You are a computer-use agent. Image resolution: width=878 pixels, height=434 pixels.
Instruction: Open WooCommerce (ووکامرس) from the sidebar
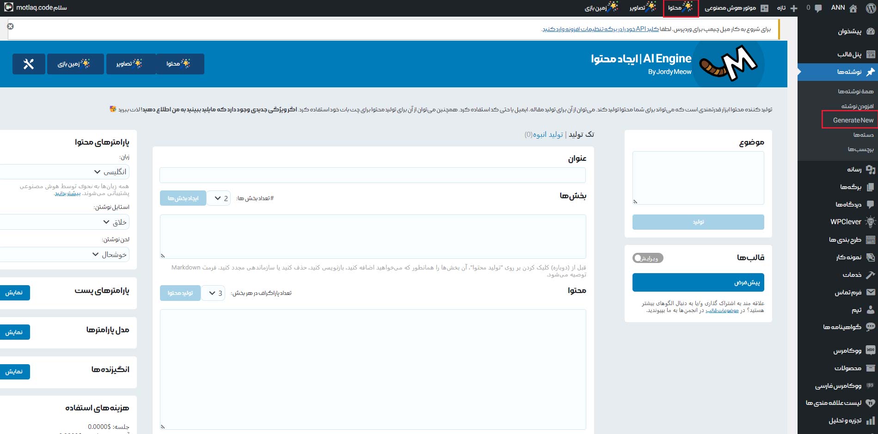tap(847, 350)
